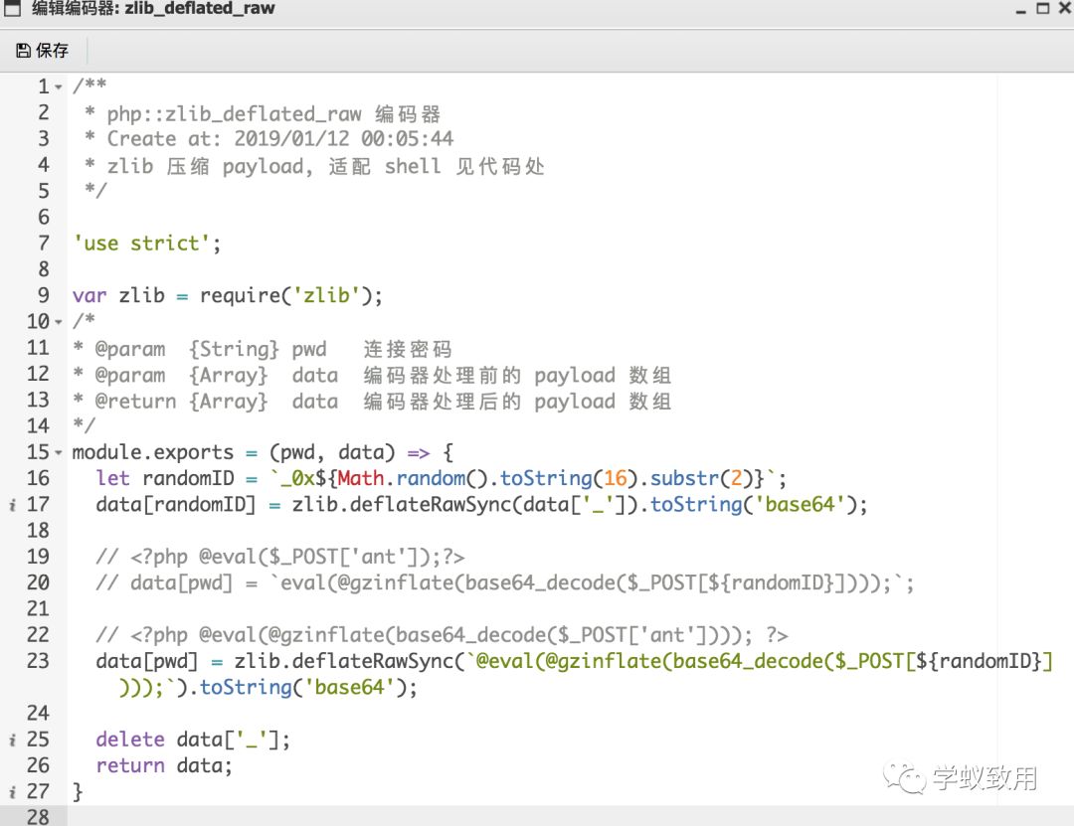Click the delete data['_'] statement
1074x826 pixels.
193,740
